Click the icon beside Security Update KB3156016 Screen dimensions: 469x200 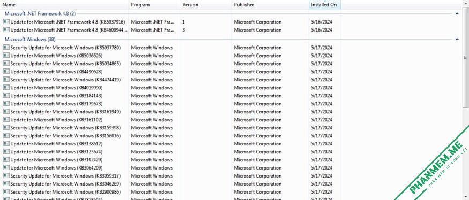pos(6,136)
